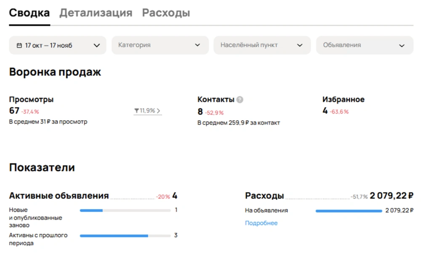Click the chevron arrow in Категория filter

(x=197, y=45)
